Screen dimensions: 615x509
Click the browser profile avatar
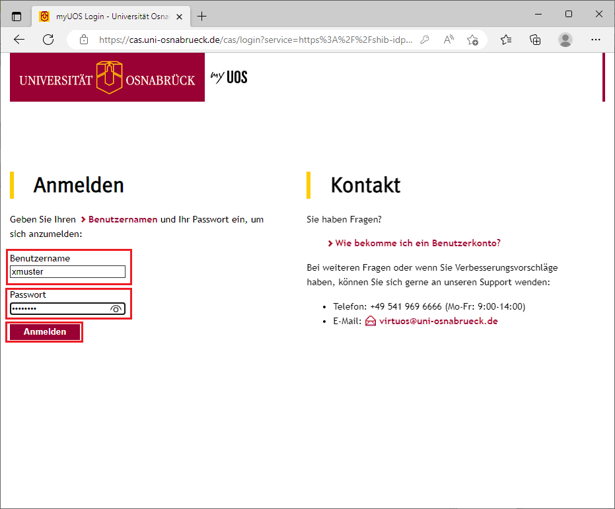coord(565,40)
